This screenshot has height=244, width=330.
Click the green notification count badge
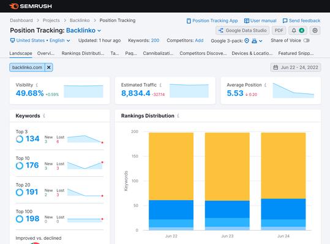click(302, 30)
